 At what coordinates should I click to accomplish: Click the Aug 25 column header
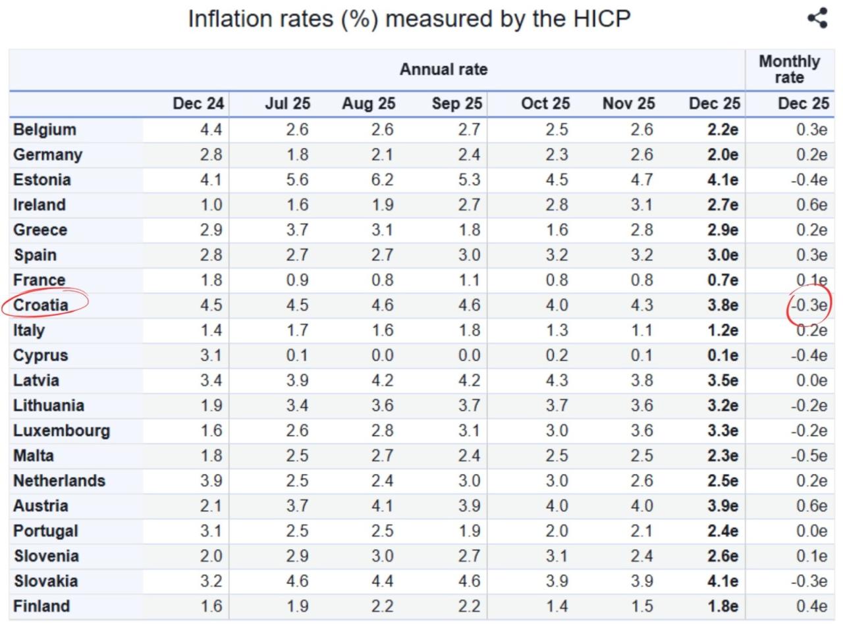tap(369, 103)
